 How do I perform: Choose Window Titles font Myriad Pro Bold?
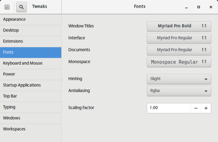point(179,26)
